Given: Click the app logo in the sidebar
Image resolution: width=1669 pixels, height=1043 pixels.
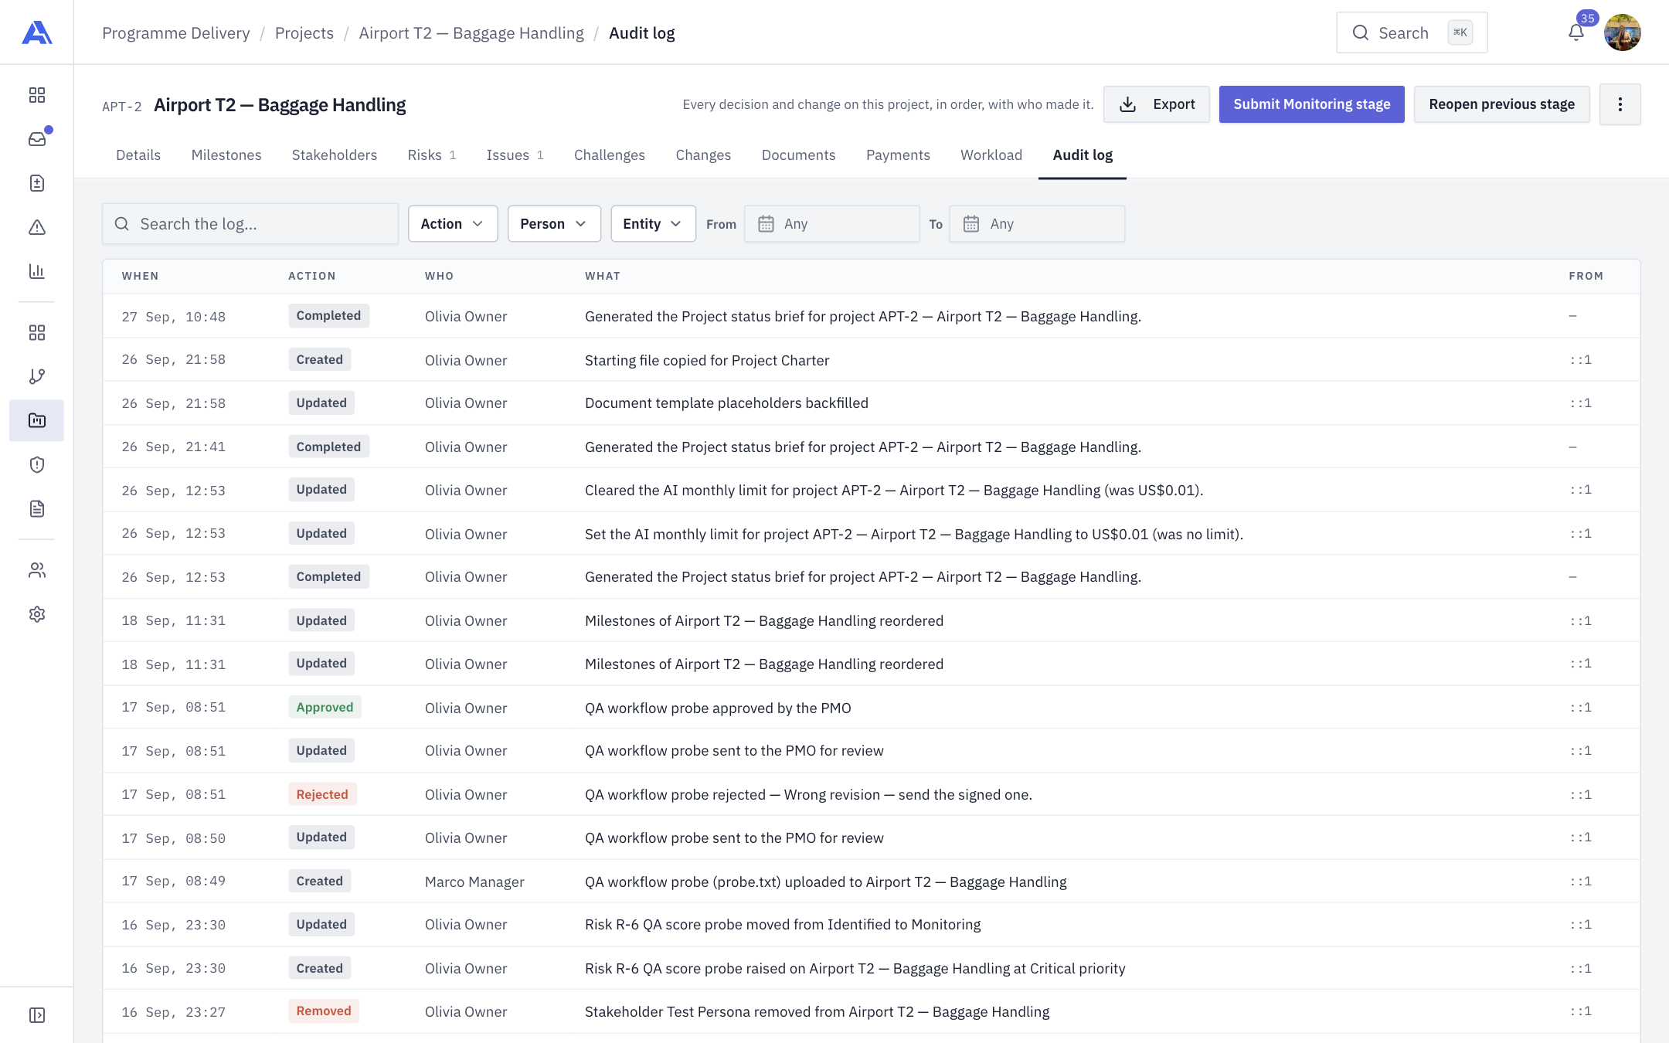Looking at the screenshot, I should tap(36, 32).
